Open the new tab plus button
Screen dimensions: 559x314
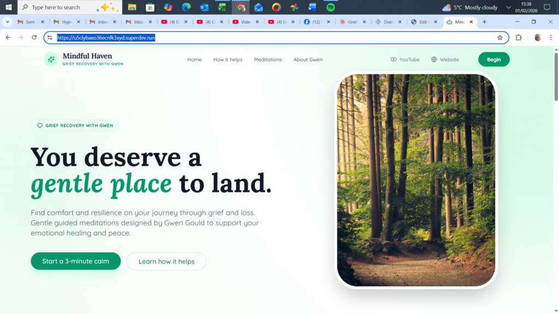[484, 22]
